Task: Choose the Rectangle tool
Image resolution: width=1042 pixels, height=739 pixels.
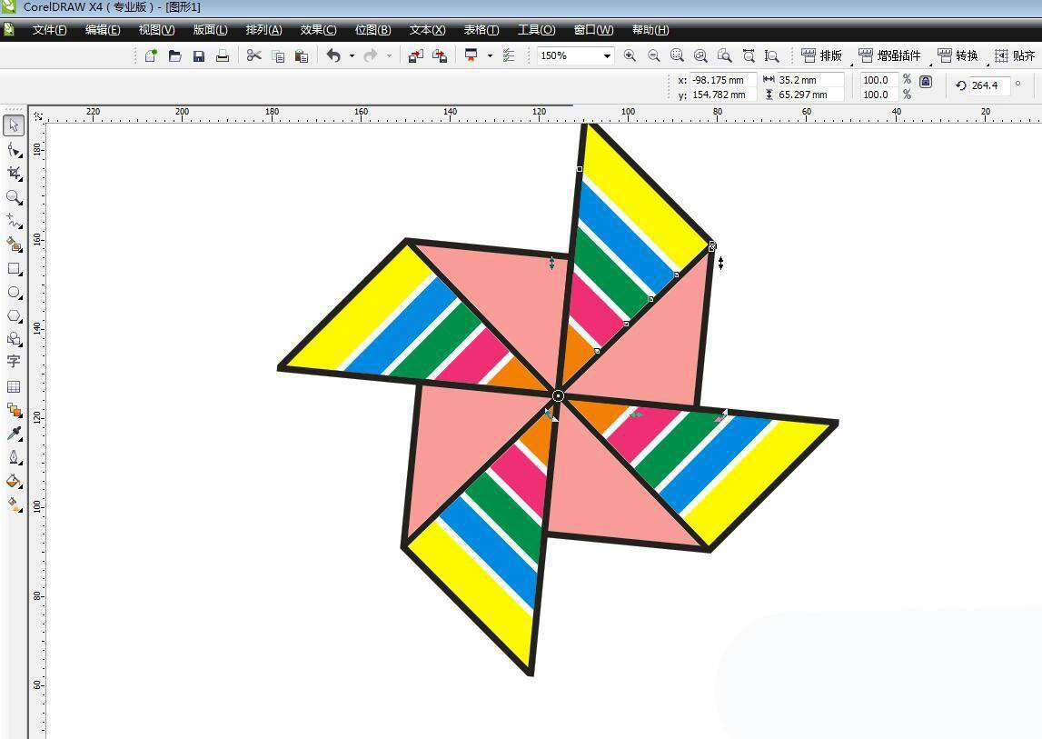Action: point(14,269)
